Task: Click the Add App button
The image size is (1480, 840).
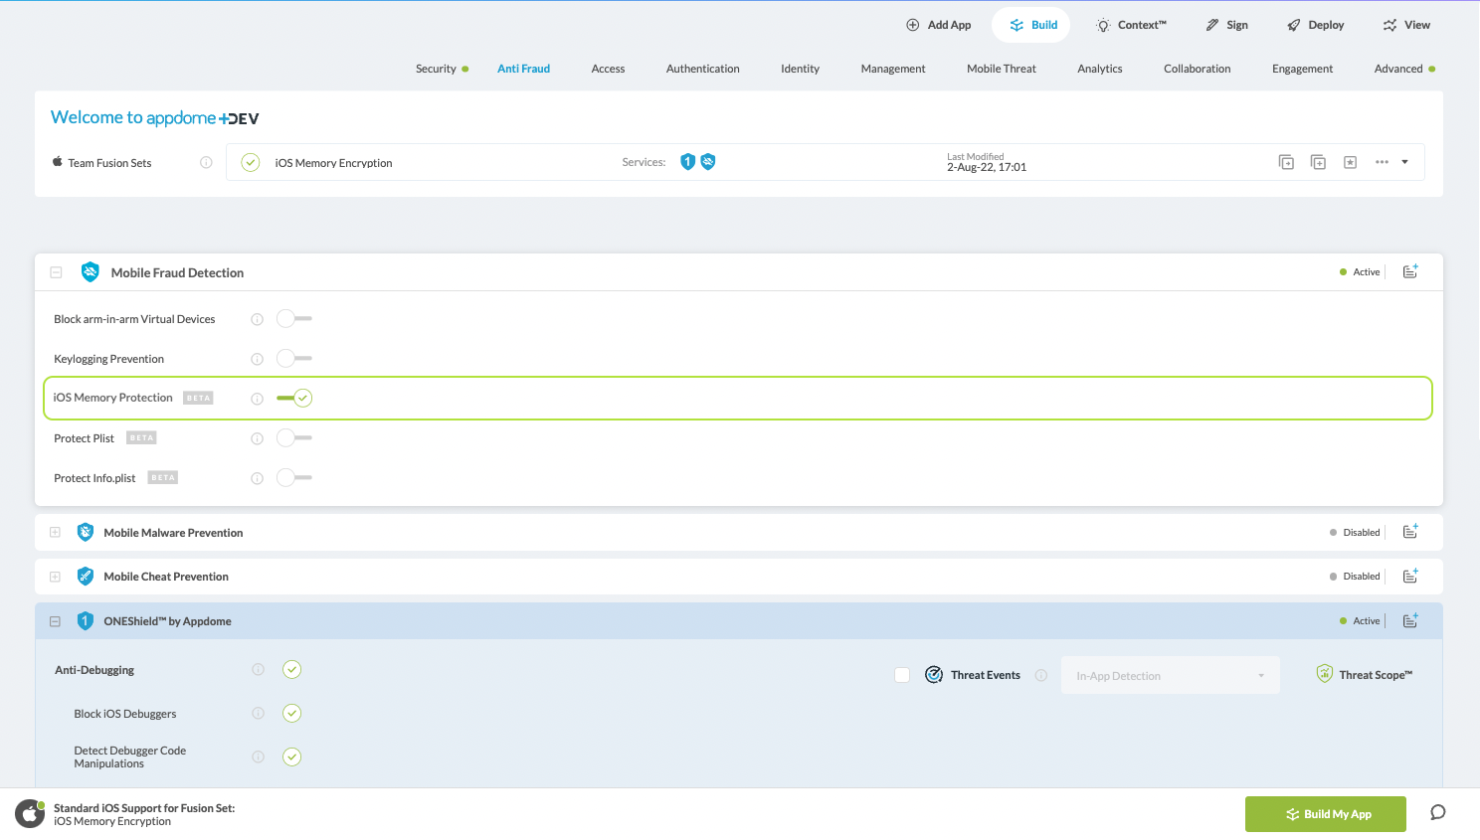Action: pos(938,25)
